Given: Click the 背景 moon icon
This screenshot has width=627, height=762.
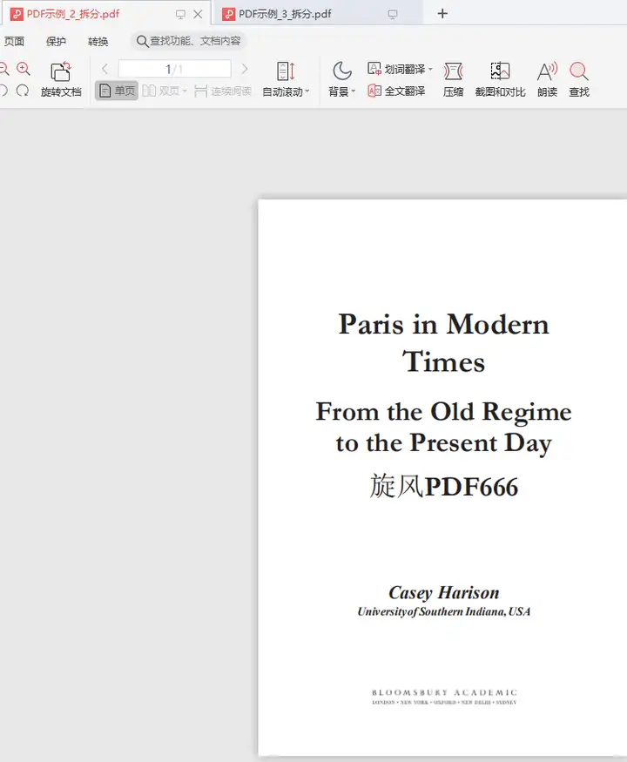Looking at the screenshot, I should coord(341,71).
